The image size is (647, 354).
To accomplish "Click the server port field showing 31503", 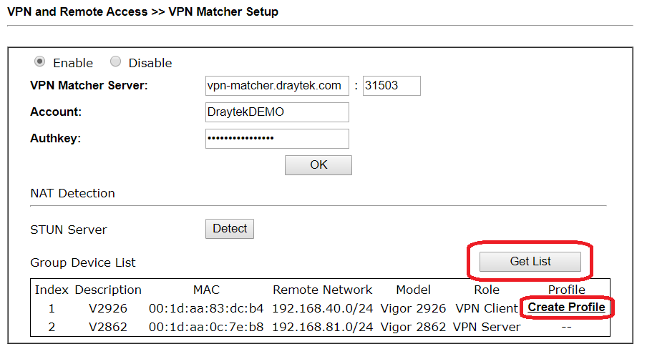I will 391,86.
